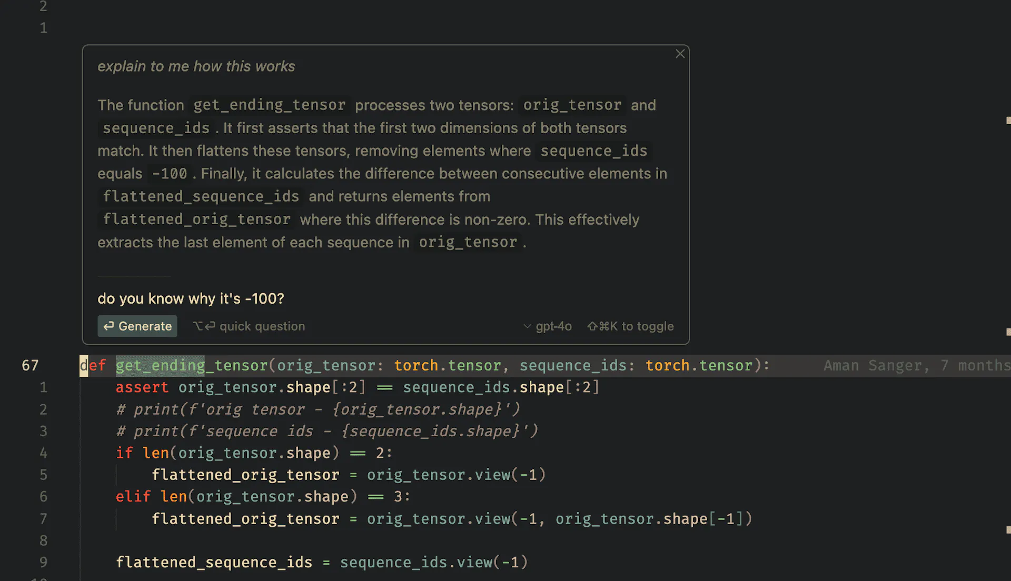
Task: Click line number 67 in gutter
Action: (x=30, y=365)
